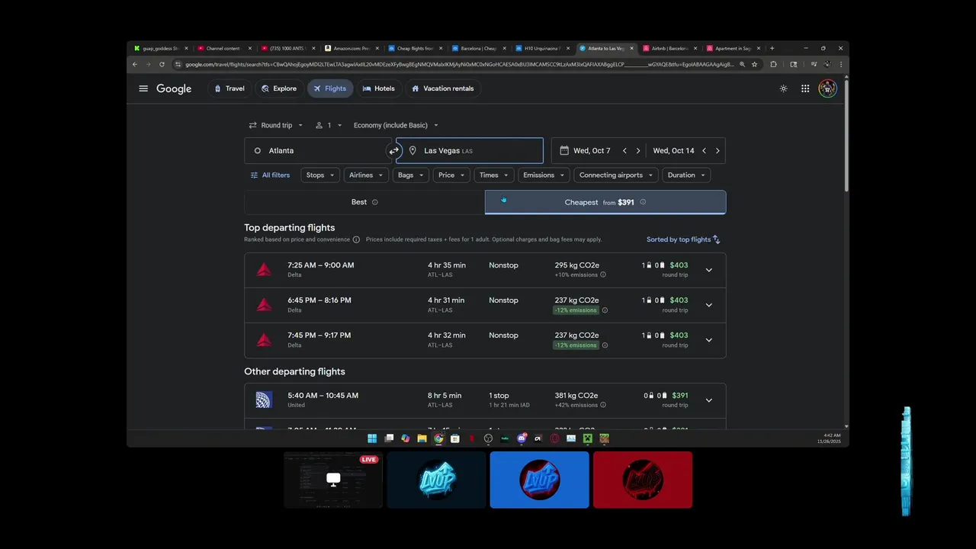This screenshot has height=549, width=976.
Task: Expand the 7:45 PM Delta flight details
Action: click(x=708, y=340)
